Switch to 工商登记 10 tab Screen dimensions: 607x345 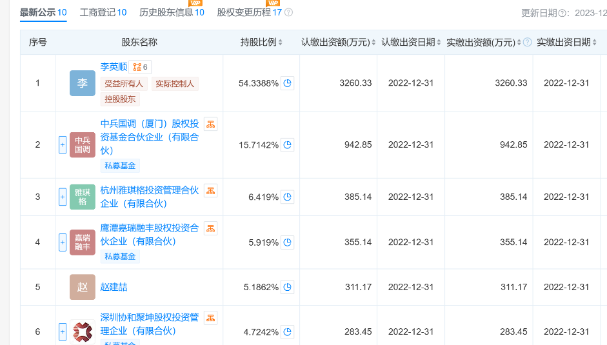coord(103,12)
